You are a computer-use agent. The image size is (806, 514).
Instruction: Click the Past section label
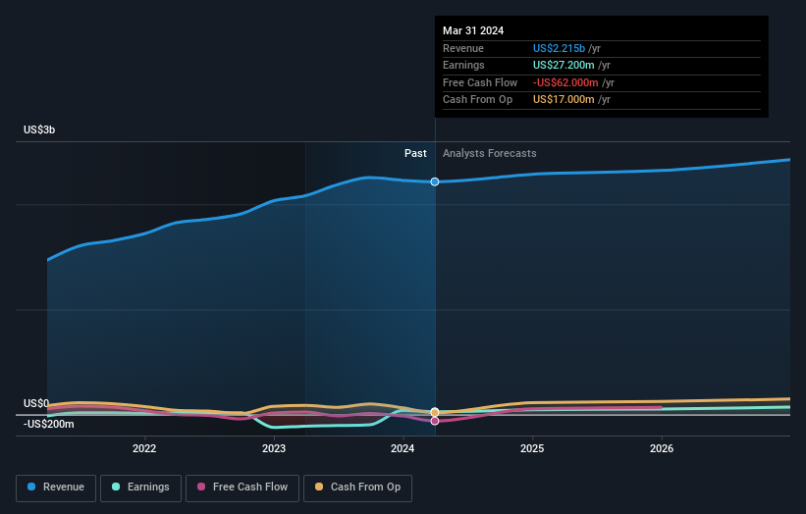click(x=415, y=154)
